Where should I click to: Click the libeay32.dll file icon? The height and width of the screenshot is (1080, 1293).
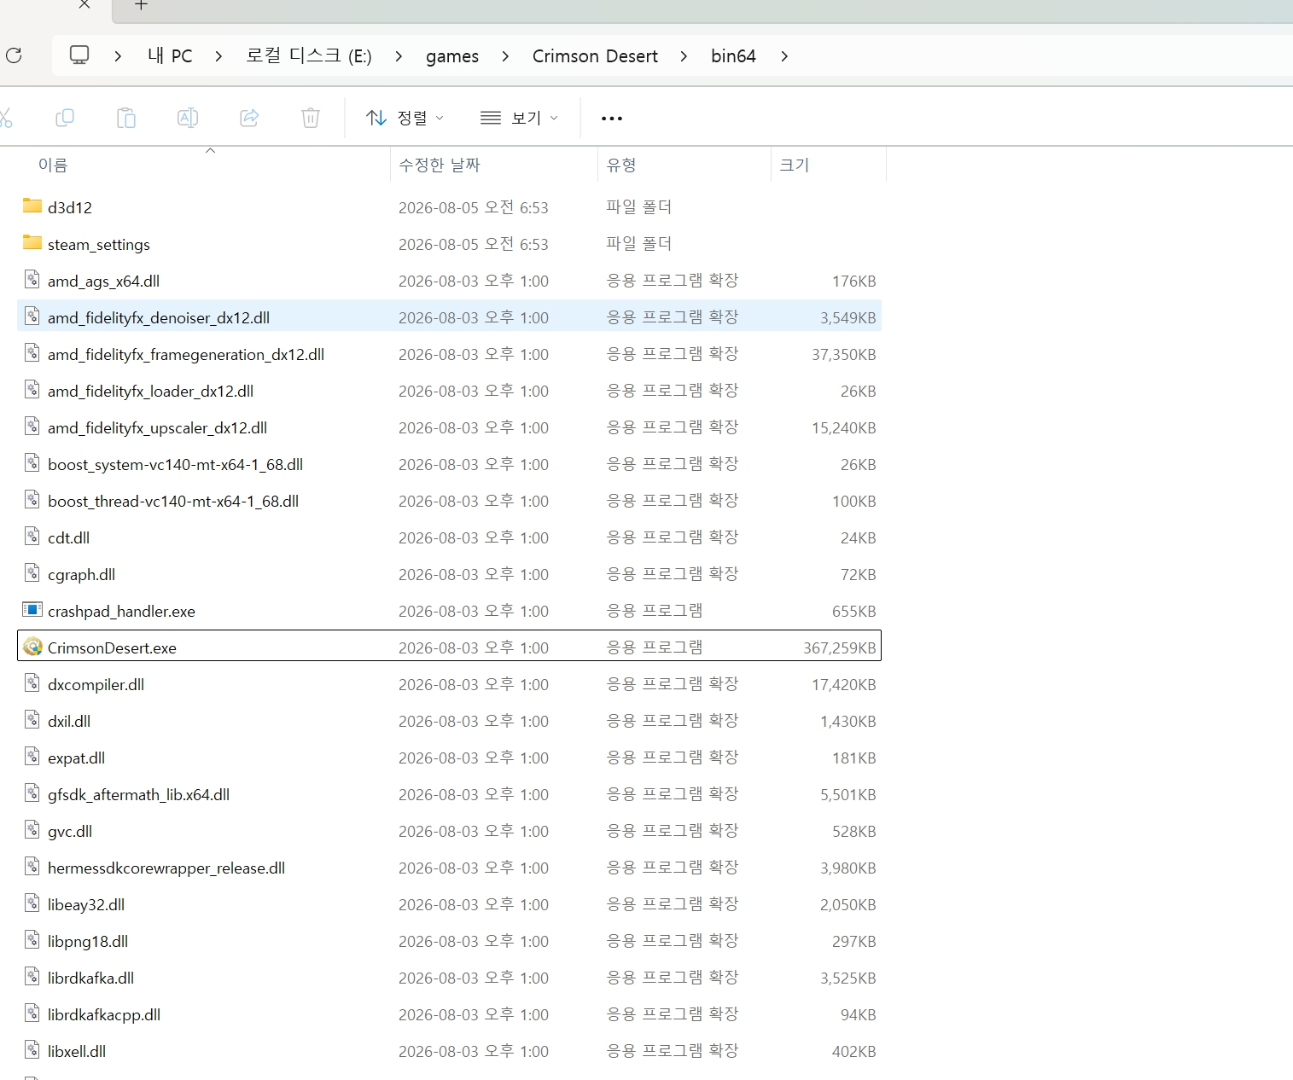coord(32,903)
